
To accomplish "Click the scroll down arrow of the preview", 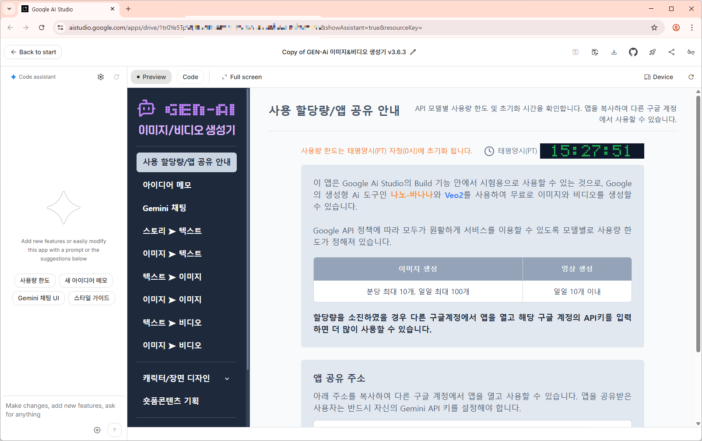I will point(698,424).
